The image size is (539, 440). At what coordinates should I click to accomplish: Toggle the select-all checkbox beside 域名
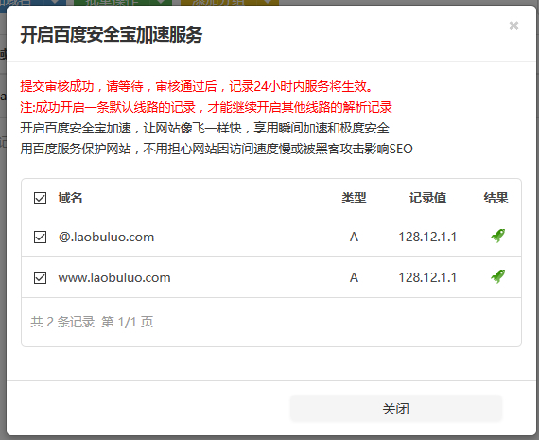coord(41,198)
